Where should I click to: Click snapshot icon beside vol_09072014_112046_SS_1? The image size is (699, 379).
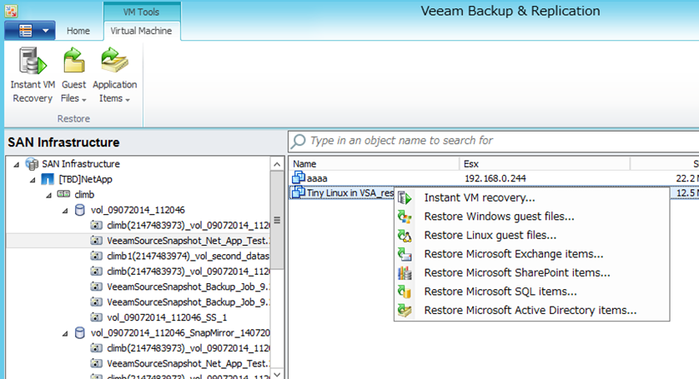click(96, 317)
